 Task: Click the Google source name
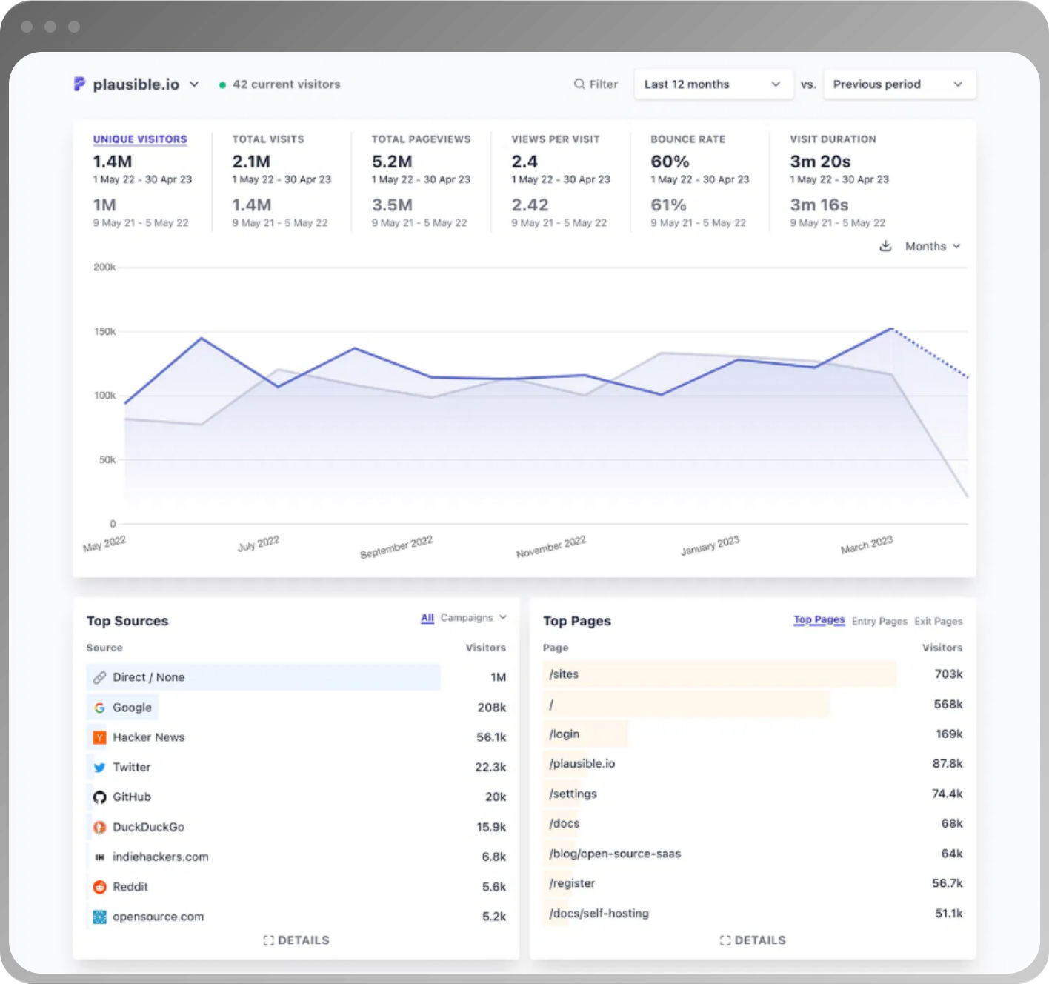click(132, 708)
